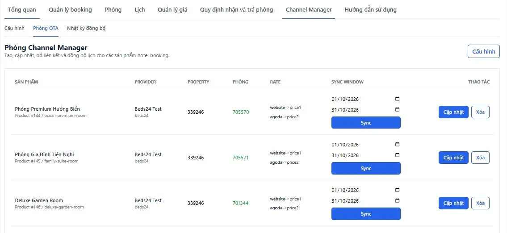Screen dimensions: 507x233
Task: Click website->price1 rate in Phòng Premium row
Action: point(285,107)
